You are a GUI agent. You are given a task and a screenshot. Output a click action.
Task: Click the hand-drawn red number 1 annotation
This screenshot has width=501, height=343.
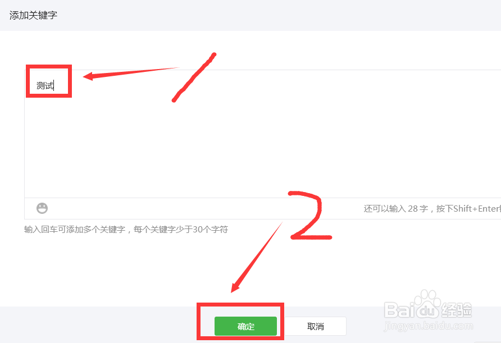pos(194,77)
